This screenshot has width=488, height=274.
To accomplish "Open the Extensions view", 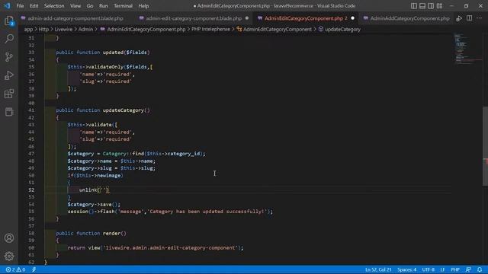I will pos(9,94).
